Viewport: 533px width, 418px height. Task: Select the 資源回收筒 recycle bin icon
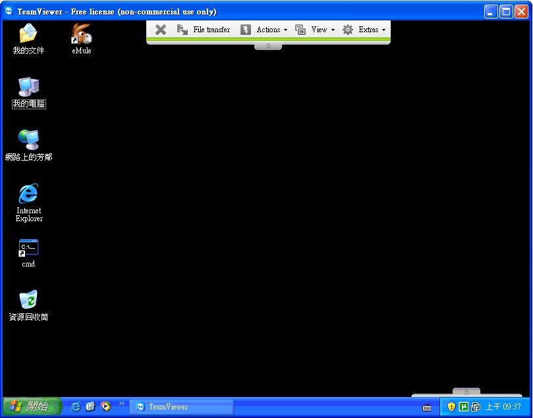click(x=28, y=305)
